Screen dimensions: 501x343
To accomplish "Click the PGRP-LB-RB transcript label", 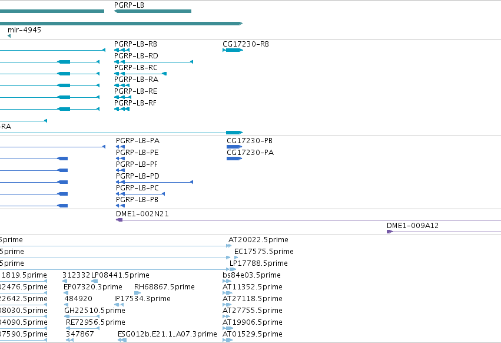I will 135,44.
